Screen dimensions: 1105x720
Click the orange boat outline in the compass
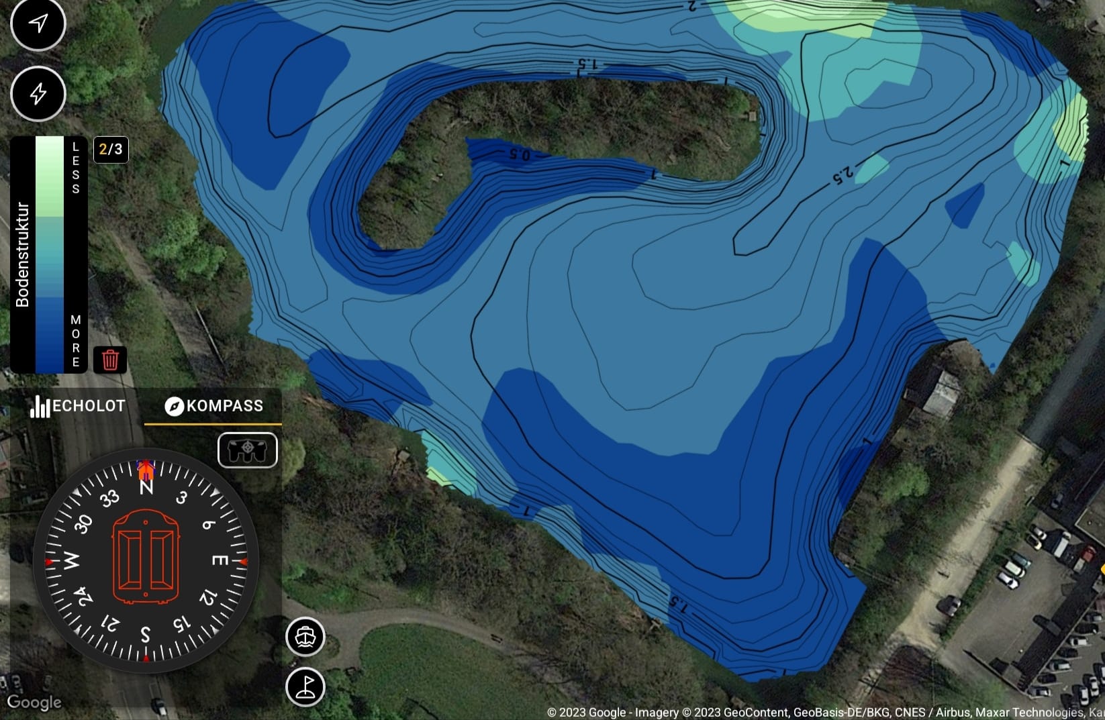pyautogui.click(x=145, y=557)
